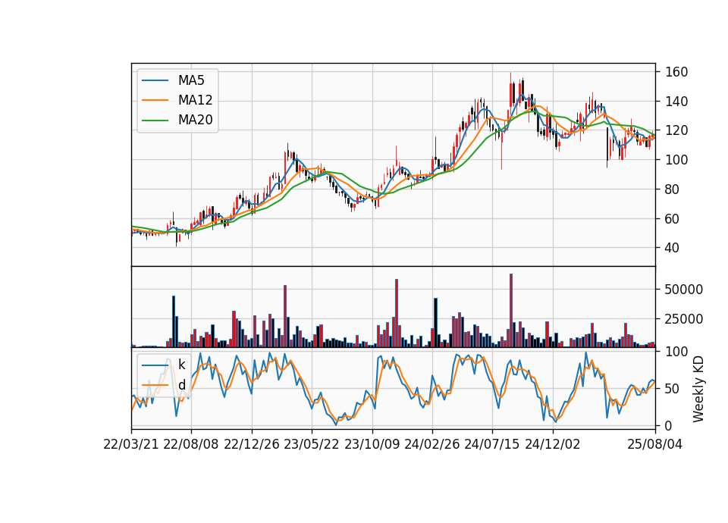Click the k legend label in KD panel
This screenshot has width=728, height=523.
[x=181, y=365]
